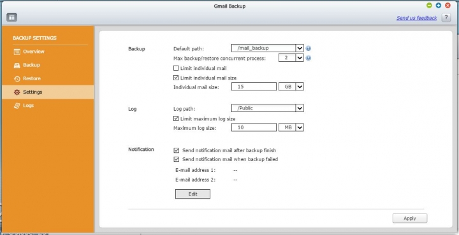Click the E-mail address 1 label

click(195, 170)
